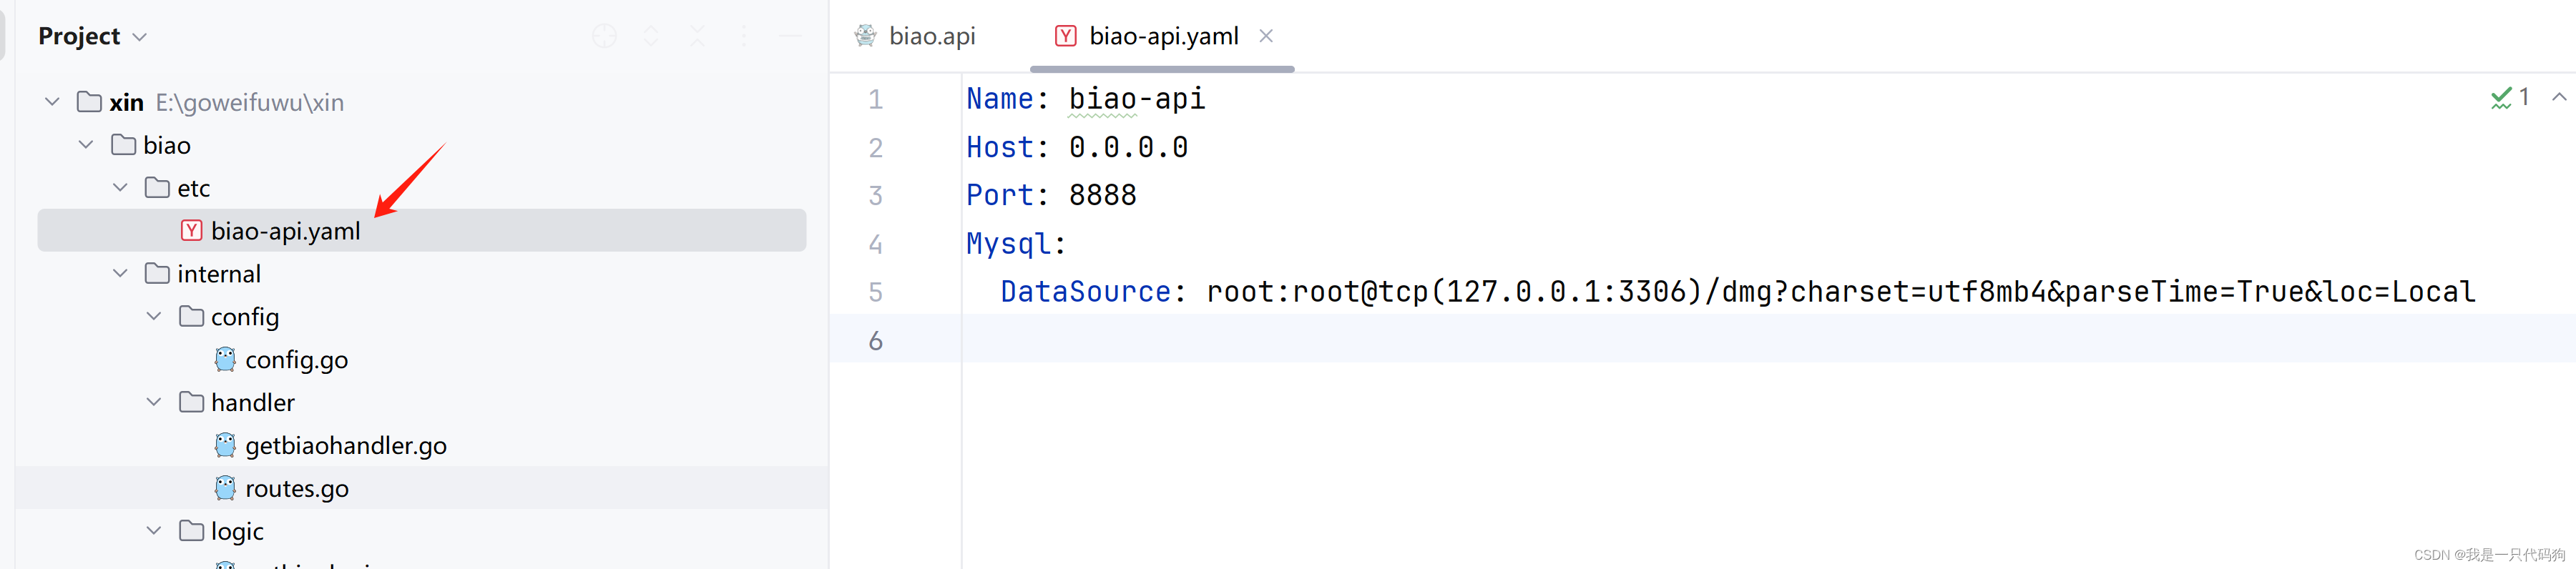Viewport: 2576px width, 569px height.
Task: Click the green inspections checkmark widget
Action: click(2501, 97)
